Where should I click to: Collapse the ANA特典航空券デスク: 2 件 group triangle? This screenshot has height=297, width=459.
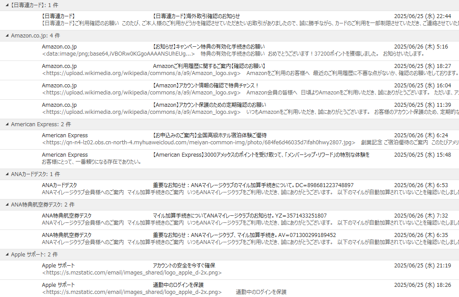tap(7, 205)
